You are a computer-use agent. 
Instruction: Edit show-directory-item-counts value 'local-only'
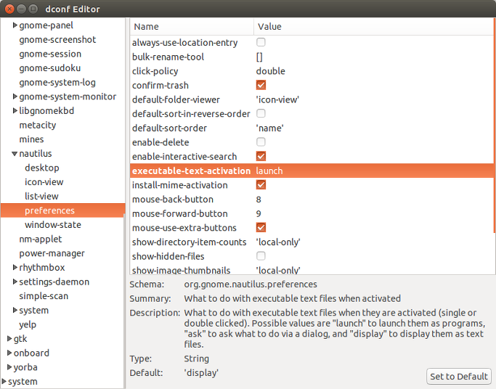coord(278,242)
